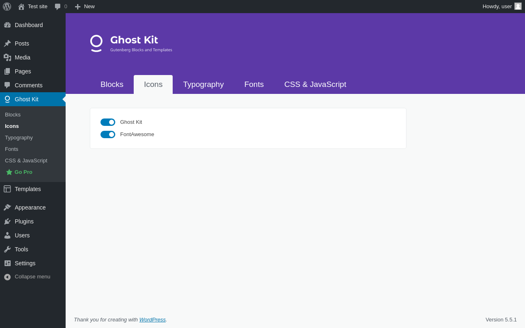Click the Ghost Kit toggle label text

pos(131,122)
